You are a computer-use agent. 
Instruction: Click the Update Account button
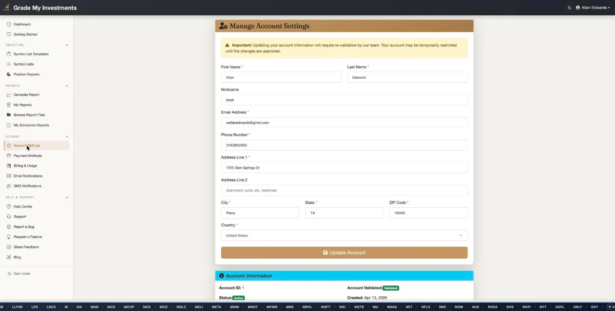(344, 253)
